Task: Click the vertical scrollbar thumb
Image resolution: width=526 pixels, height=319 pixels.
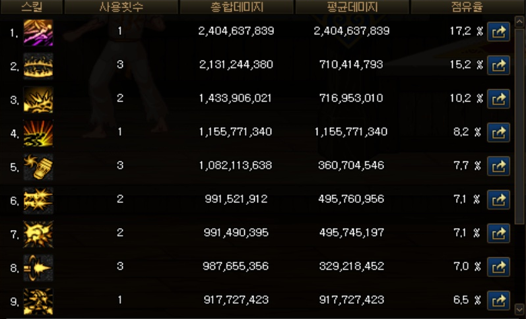Action: pyautogui.click(x=519, y=126)
